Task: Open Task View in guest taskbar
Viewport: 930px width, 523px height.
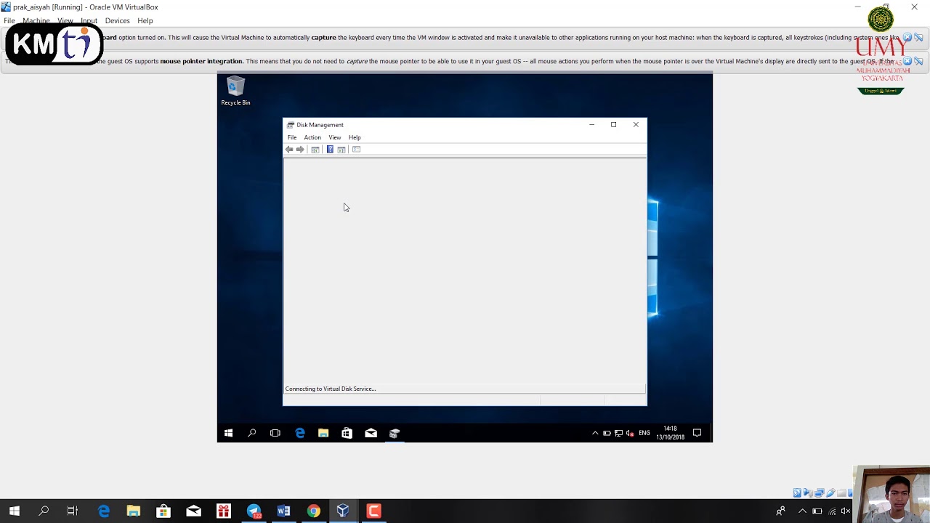Action: [x=275, y=433]
